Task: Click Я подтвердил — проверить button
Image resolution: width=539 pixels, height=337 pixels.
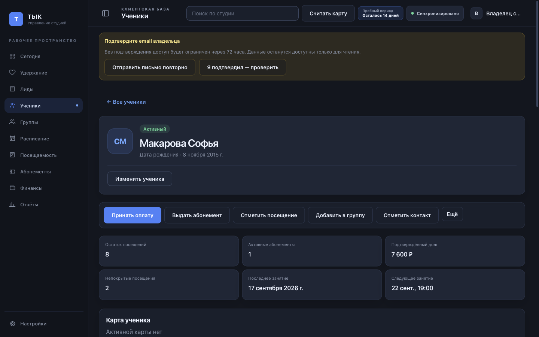Action: tap(243, 67)
